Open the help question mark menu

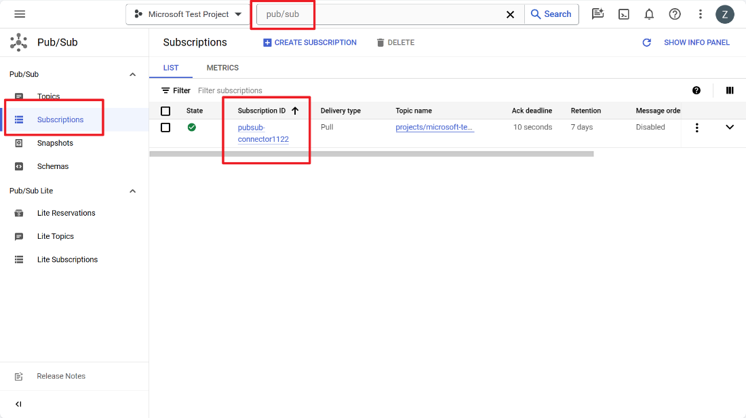(675, 14)
